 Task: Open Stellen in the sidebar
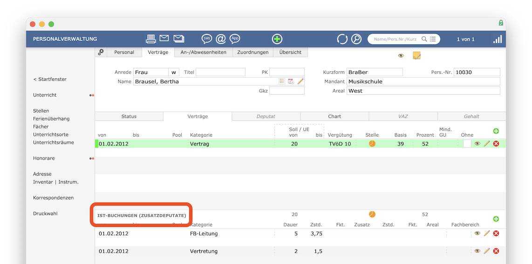coord(41,111)
